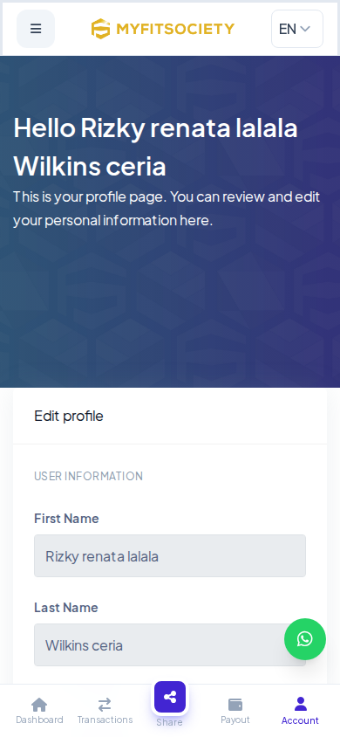Tap the Account person icon

300,704
